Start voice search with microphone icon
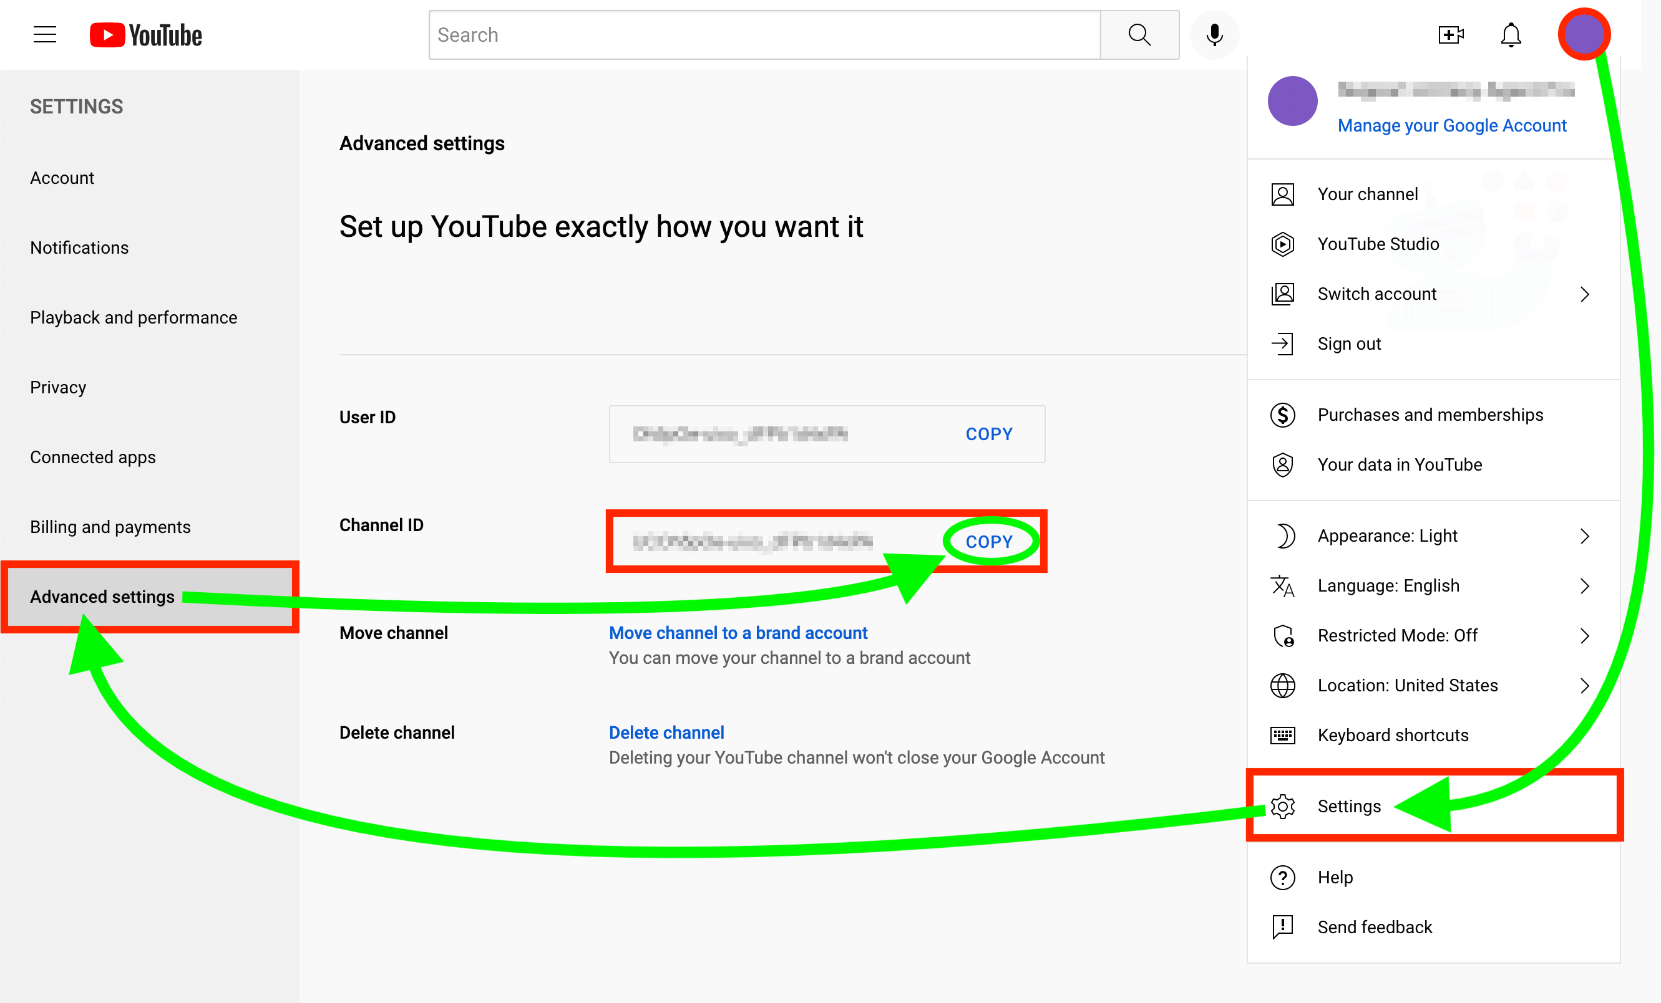The width and height of the screenshot is (1661, 1003). pos(1215,35)
